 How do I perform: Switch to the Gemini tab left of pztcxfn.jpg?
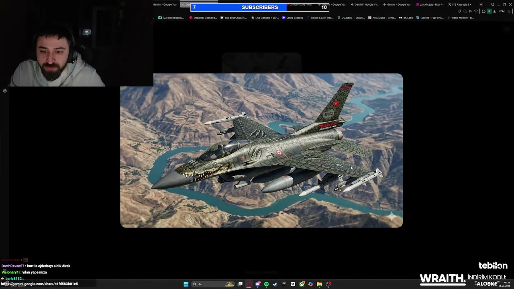pyautogui.click(x=397, y=4)
